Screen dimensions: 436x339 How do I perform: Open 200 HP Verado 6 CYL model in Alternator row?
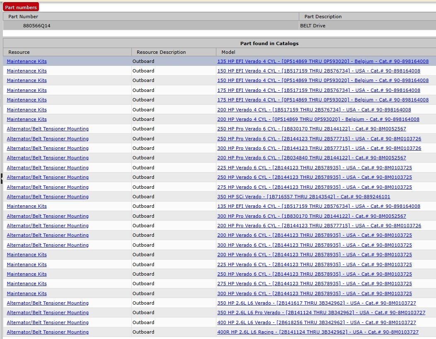click(x=315, y=235)
